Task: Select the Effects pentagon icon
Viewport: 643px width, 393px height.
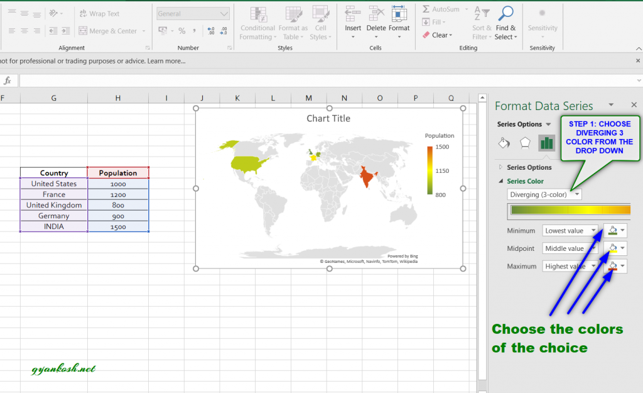Action: (525, 143)
